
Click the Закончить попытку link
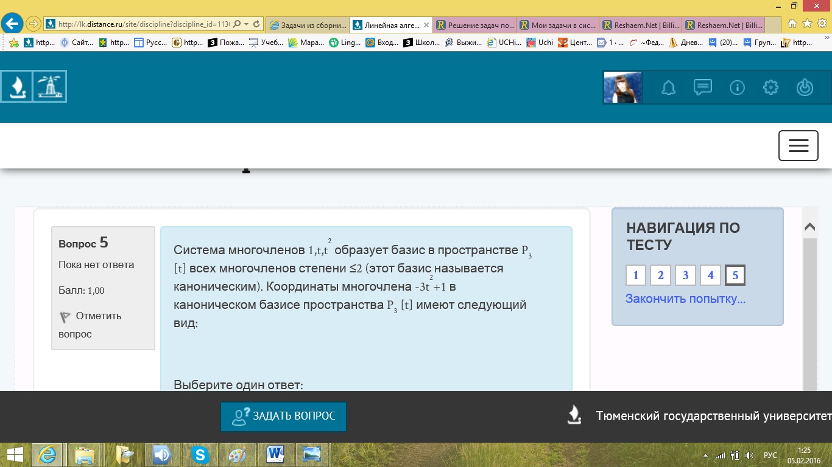point(685,299)
